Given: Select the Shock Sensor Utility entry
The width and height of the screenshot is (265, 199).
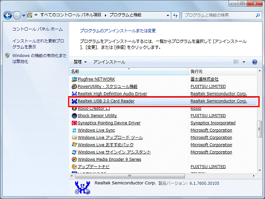Looking at the screenshot, I should point(97,116).
